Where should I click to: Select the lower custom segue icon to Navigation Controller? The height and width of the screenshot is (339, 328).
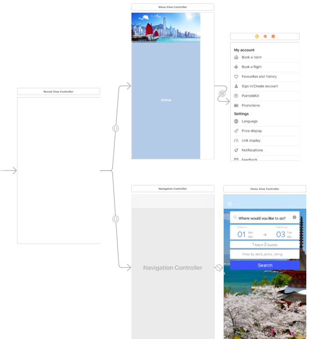coord(116,219)
